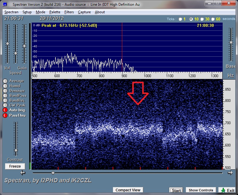Click the Contrast slider handle

pos(16,150)
